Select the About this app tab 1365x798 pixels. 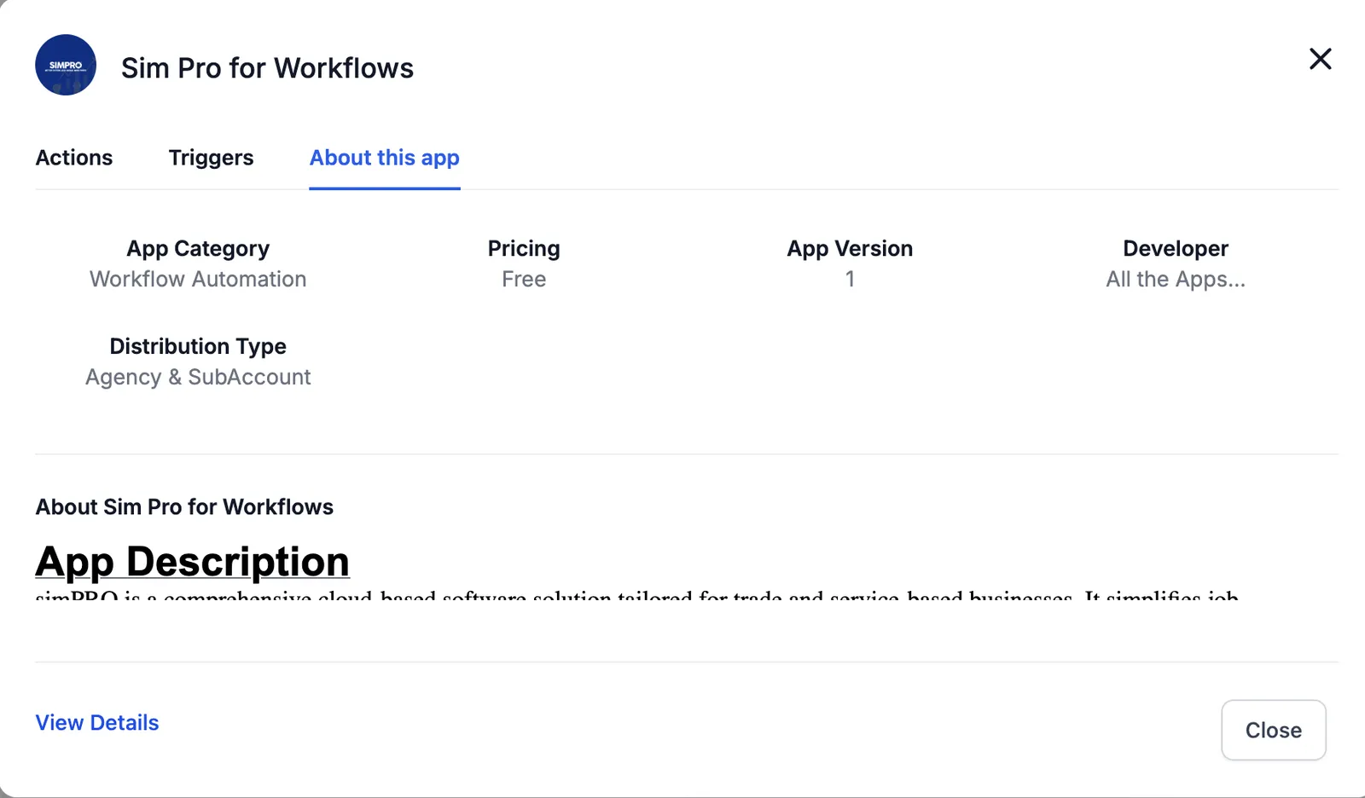coord(385,159)
